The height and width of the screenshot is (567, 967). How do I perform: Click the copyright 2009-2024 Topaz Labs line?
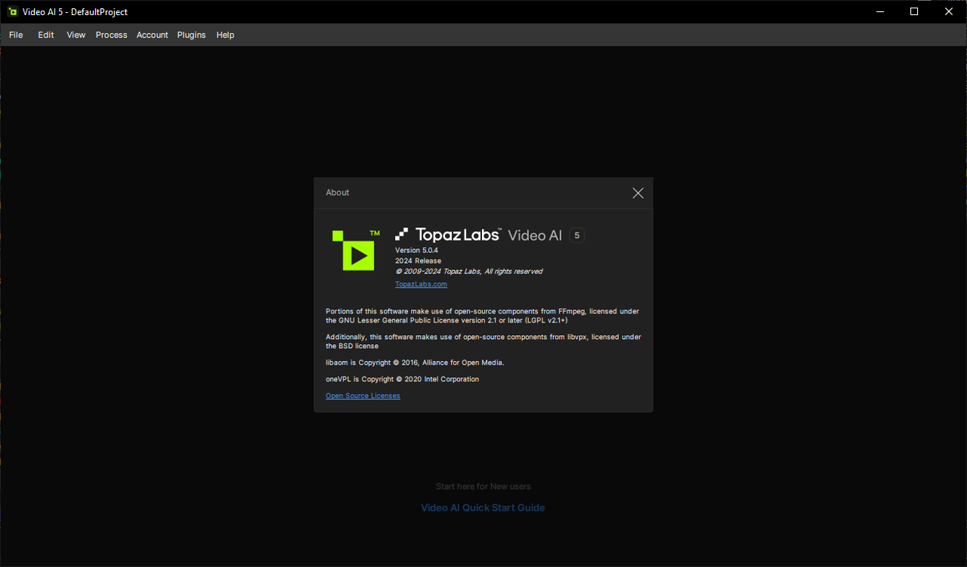click(468, 271)
